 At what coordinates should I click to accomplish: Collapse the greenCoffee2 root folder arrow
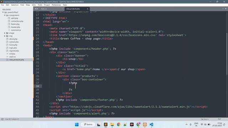3,12
